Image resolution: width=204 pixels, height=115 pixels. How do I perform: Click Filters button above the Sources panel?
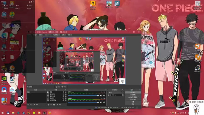pos(64,87)
